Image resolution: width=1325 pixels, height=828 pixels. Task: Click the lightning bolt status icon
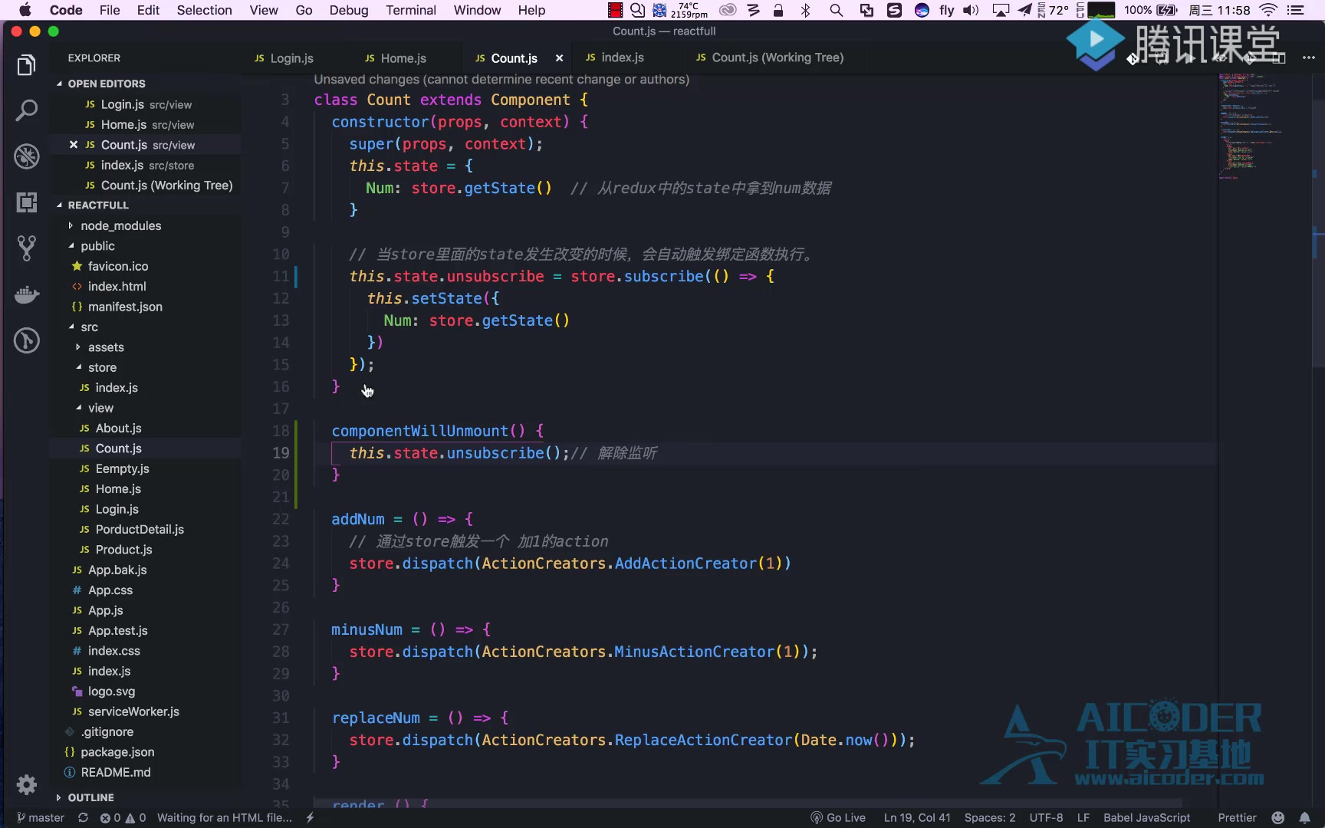[311, 818]
